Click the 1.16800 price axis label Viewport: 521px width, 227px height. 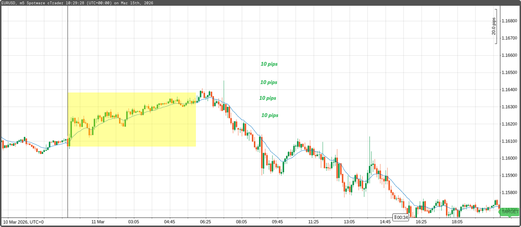click(x=509, y=21)
